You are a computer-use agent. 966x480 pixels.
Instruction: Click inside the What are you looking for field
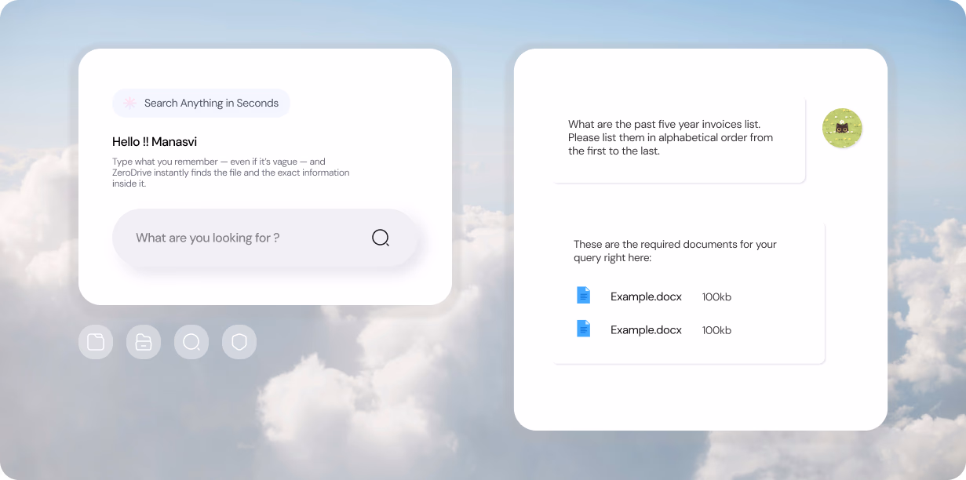tap(235, 237)
